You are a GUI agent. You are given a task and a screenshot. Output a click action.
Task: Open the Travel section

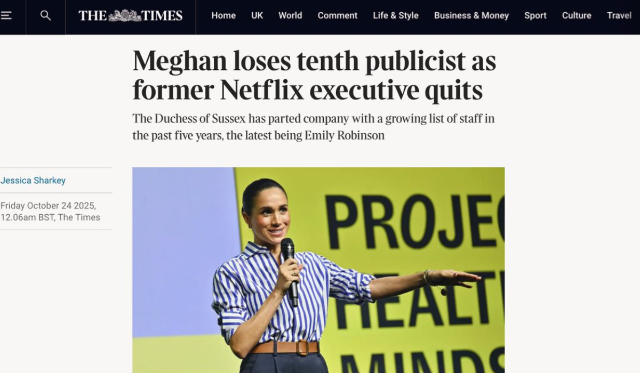pyautogui.click(x=619, y=16)
